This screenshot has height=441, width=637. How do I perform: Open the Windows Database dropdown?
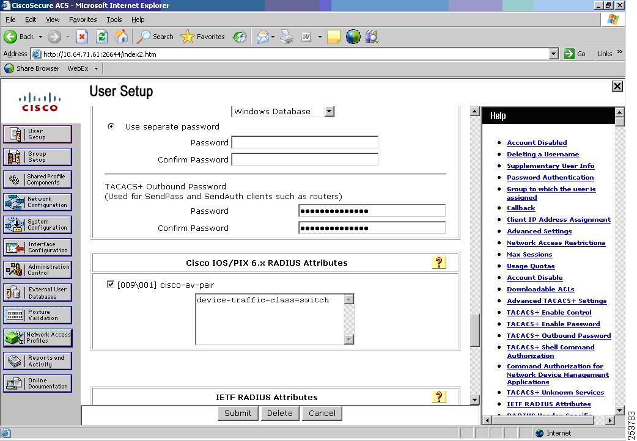pyautogui.click(x=330, y=111)
